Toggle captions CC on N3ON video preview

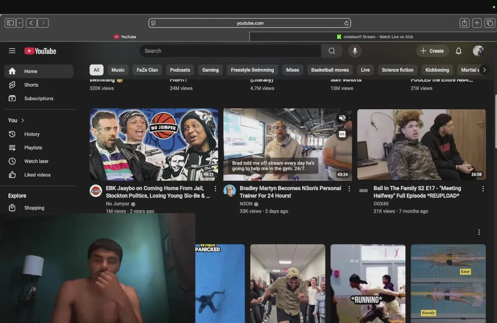tap(342, 135)
